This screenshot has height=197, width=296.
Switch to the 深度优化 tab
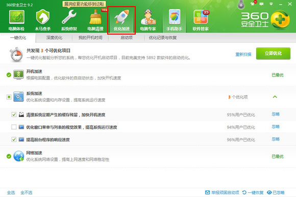point(54,38)
